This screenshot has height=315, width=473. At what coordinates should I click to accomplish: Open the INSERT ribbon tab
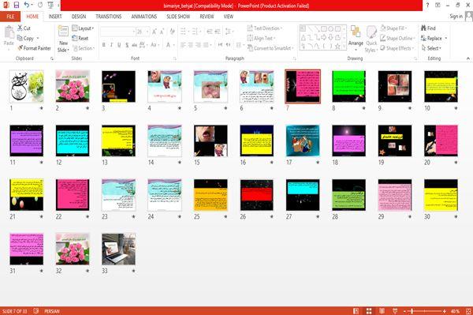[x=55, y=17]
